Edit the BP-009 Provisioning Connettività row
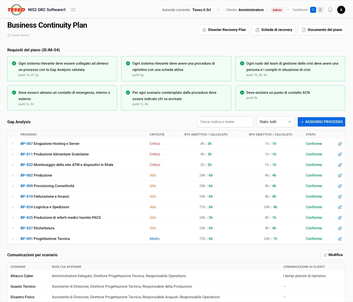 point(340,186)
